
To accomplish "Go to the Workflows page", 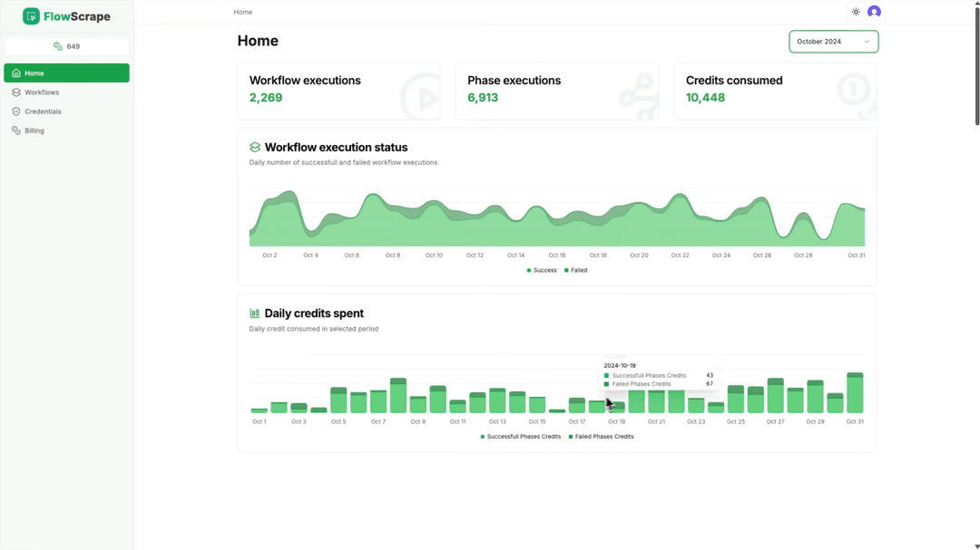I will [x=42, y=92].
